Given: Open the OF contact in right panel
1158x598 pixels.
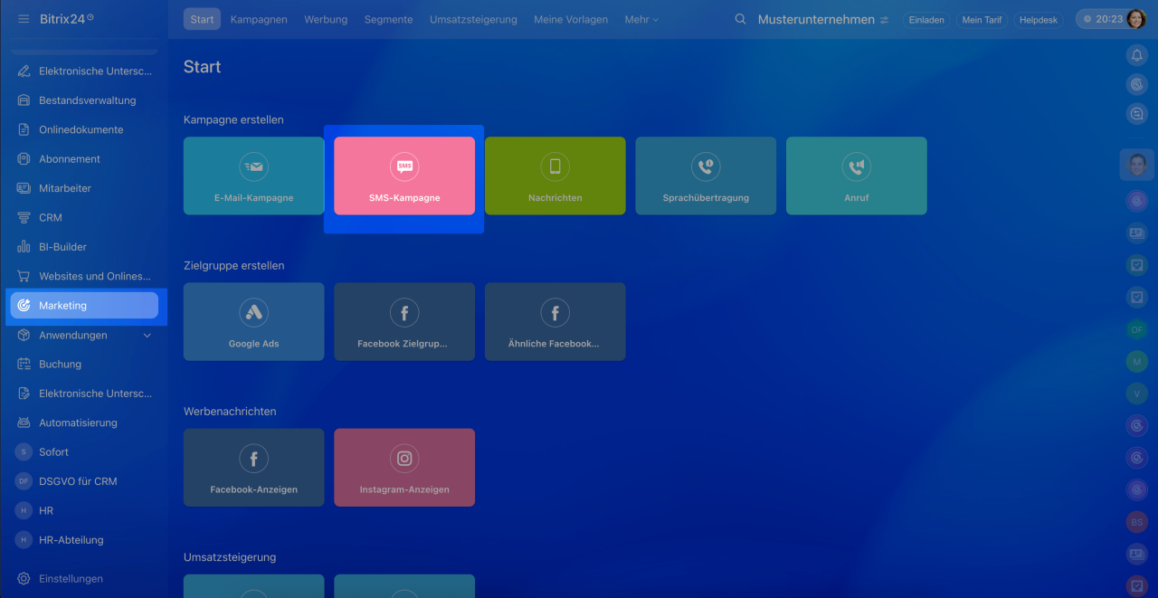Looking at the screenshot, I should tap(1137, 329).
